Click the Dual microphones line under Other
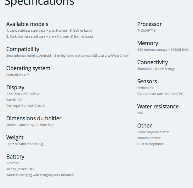Image resolution: width=193 pixels, height=188 pixels. [x=150, y=144]
